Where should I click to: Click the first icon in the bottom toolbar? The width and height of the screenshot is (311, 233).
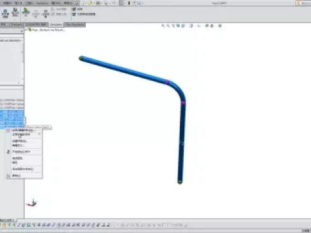[4, 225]
